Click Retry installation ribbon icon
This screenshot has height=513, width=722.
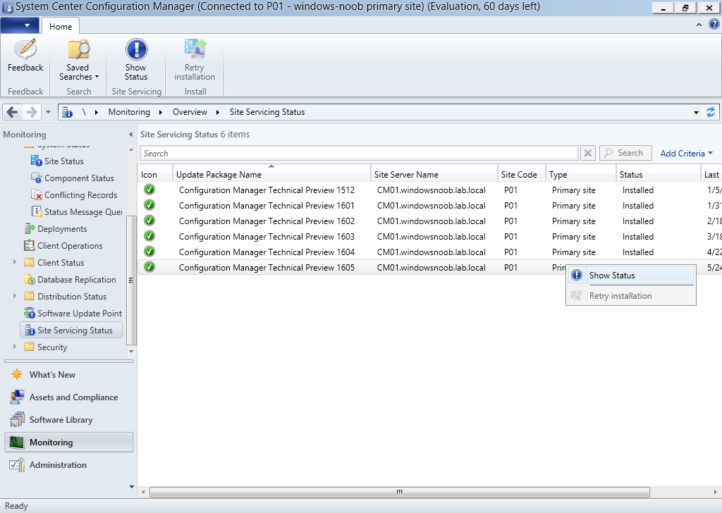pyautogui.click(x=195, y=49)
